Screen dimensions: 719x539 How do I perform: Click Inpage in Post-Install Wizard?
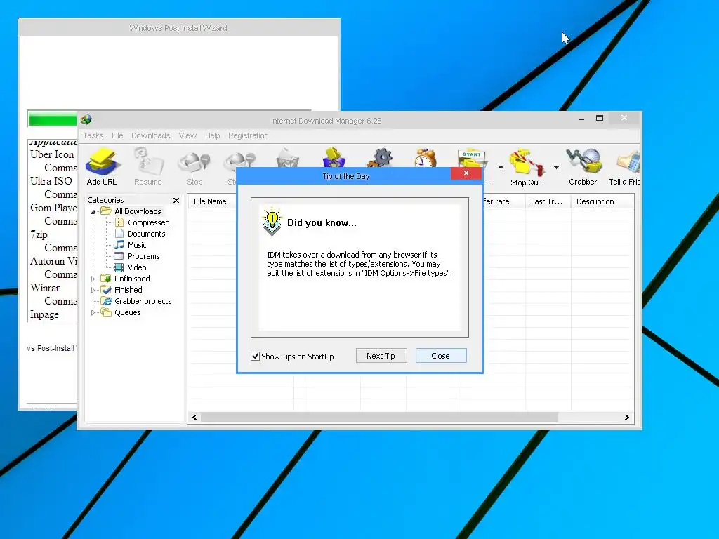(44, 315)
